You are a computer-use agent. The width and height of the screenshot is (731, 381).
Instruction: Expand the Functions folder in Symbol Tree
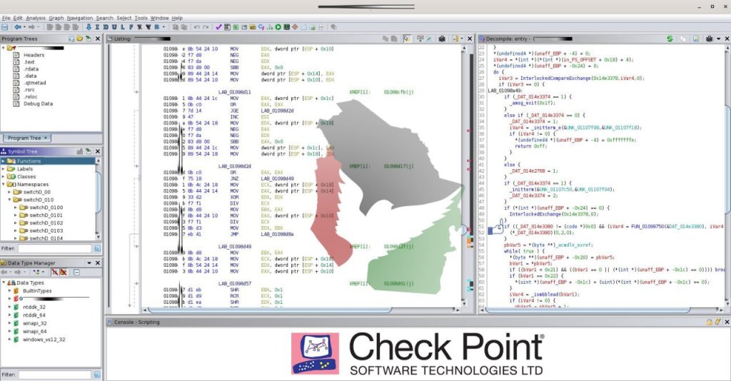pyautogui.click(x=4, y=161)
